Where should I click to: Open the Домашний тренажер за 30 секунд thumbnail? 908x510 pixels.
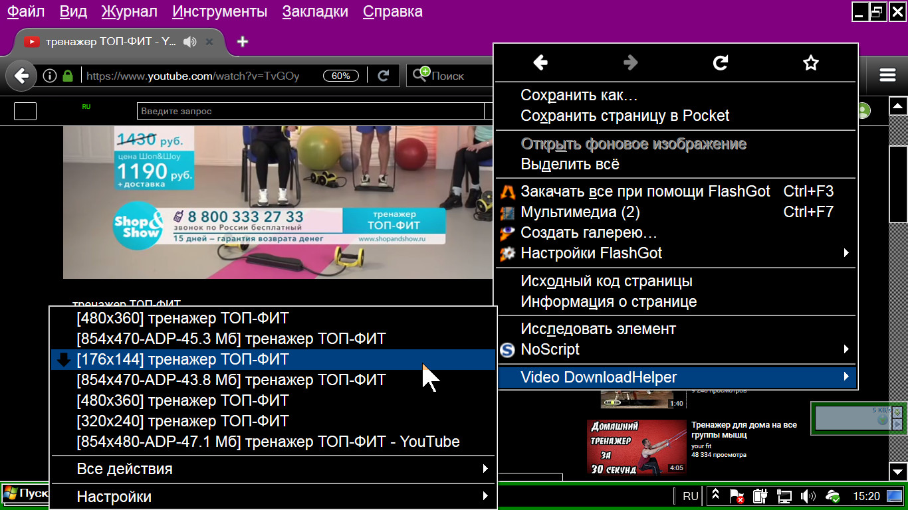tap(637, 447)
